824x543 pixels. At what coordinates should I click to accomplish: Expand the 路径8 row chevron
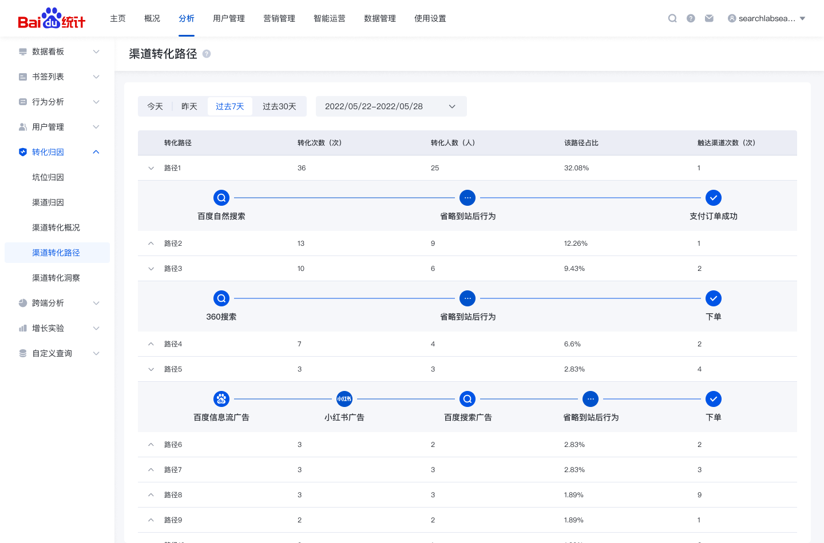click(151, 495)
